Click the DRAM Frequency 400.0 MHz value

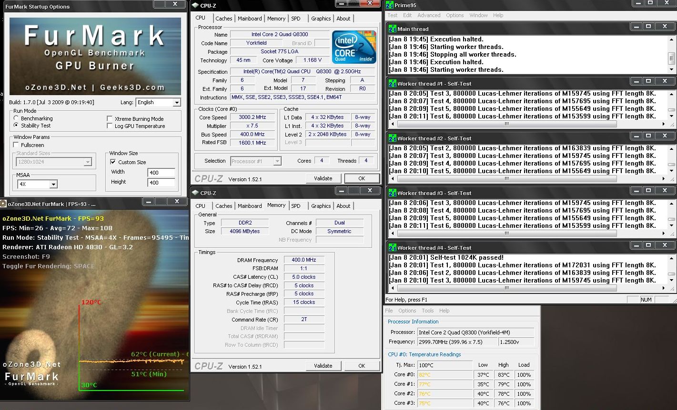tap(304, 260)
